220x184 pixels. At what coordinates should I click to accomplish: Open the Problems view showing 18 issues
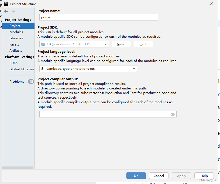pos(17,81)
